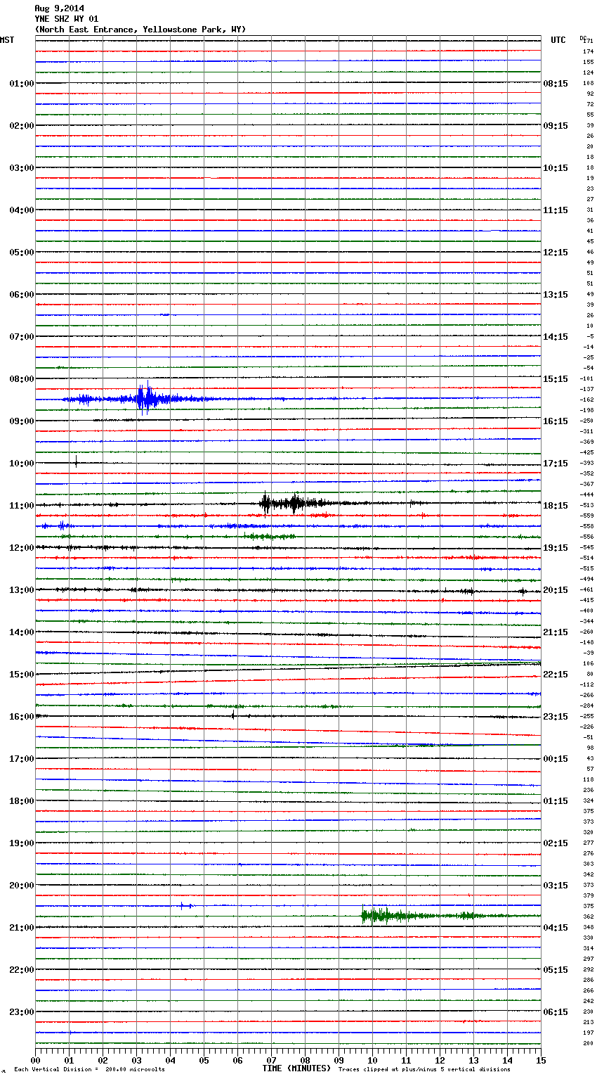Screen dimensions: 597x1079
Task: Select the MST time label '20:00'
Action: point(21,886)
